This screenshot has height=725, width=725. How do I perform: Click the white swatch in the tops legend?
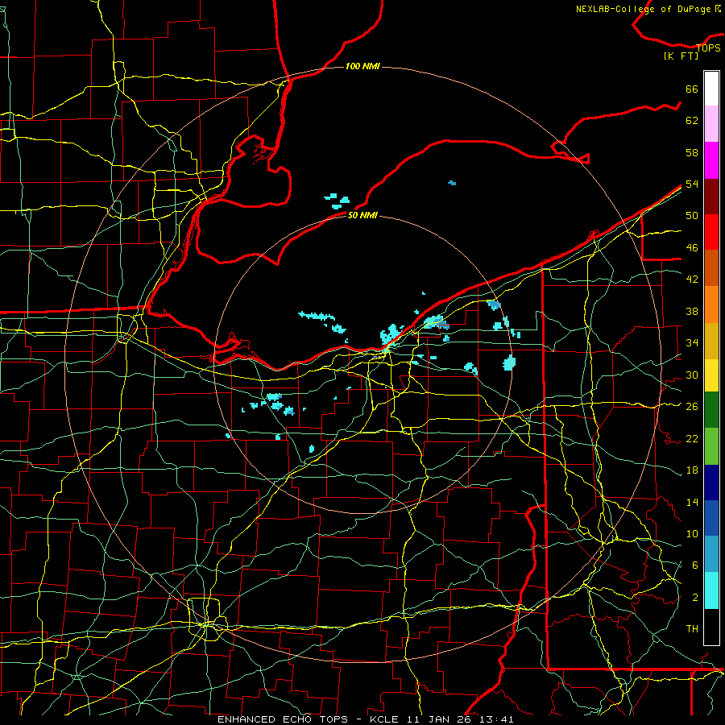click(x=711, y=89)
